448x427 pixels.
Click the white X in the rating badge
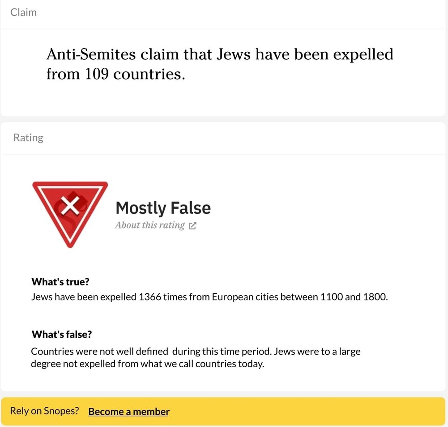pyautogui.click(x=70, y=206)
